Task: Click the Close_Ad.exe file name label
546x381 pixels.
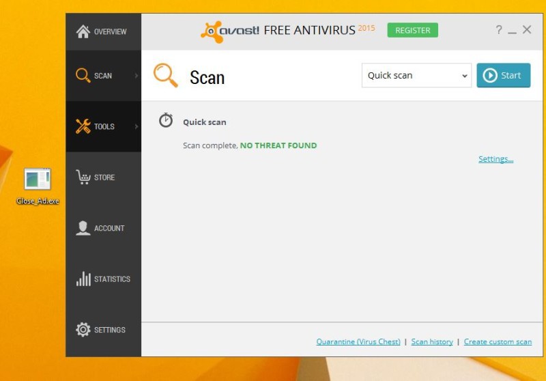Action: point(38,201)
